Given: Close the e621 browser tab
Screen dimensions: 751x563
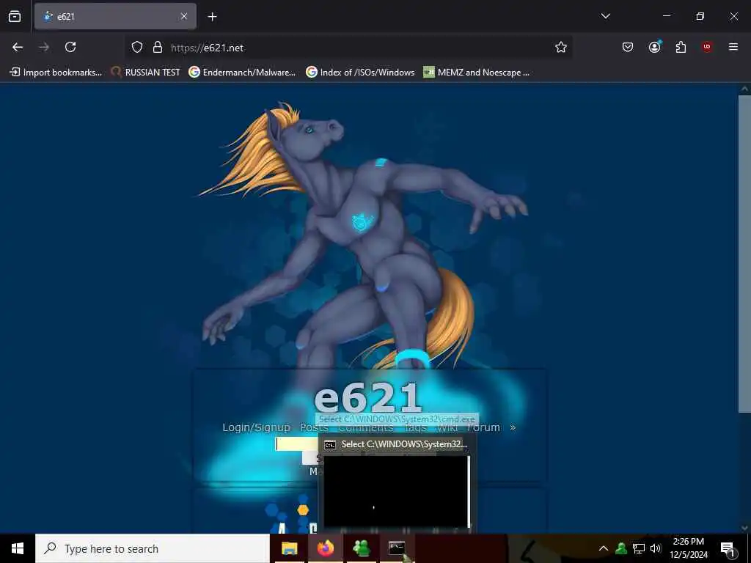Looking at the screenshot, I should pyautogui.click(x=184, y=16).
